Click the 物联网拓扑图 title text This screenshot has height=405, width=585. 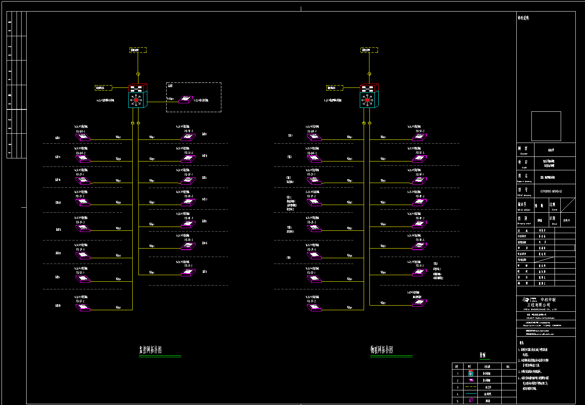pyautogui.click(x=382, y=350)
